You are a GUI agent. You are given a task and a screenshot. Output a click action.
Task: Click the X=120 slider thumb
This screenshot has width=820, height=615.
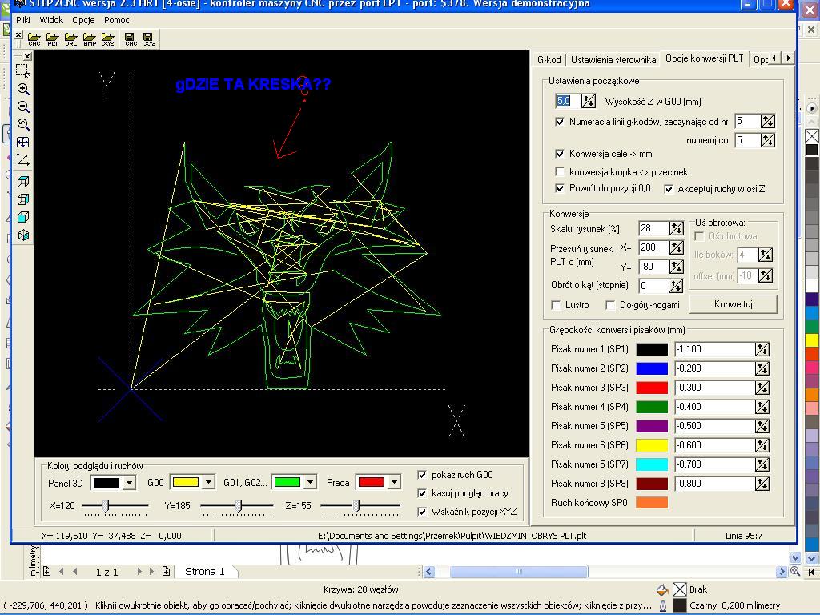click(x=107, y=506)
